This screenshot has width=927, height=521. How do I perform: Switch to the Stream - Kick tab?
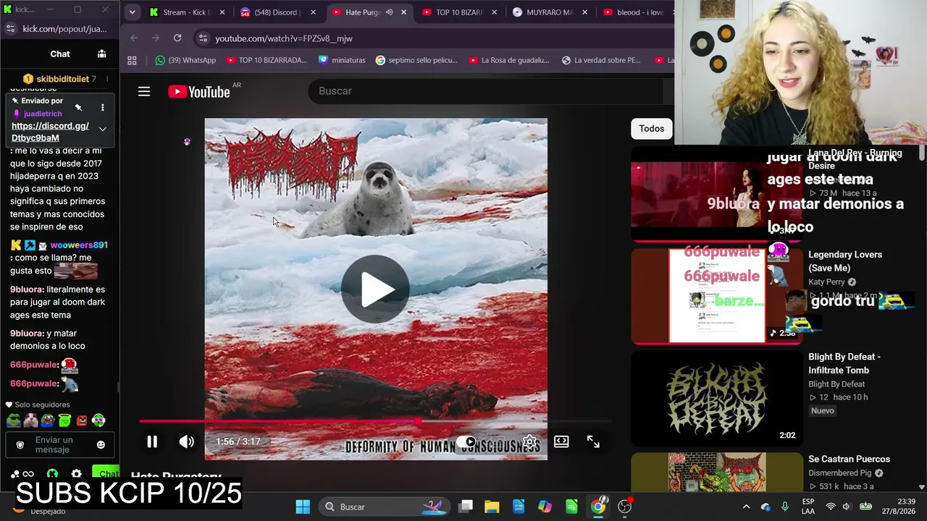(188, 12)
